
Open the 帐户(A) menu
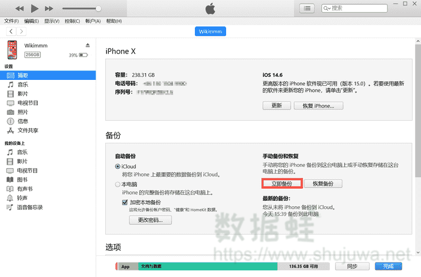pos(93,21)
